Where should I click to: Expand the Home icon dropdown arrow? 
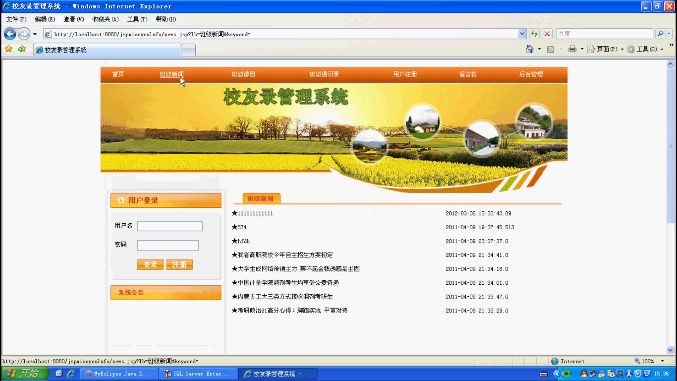(539, 49)
